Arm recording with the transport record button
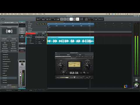 [x=74, y=19]
